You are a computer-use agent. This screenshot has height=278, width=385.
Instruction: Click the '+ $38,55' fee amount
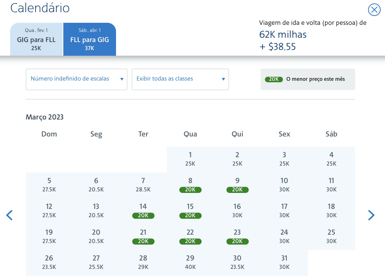[278, 47]
